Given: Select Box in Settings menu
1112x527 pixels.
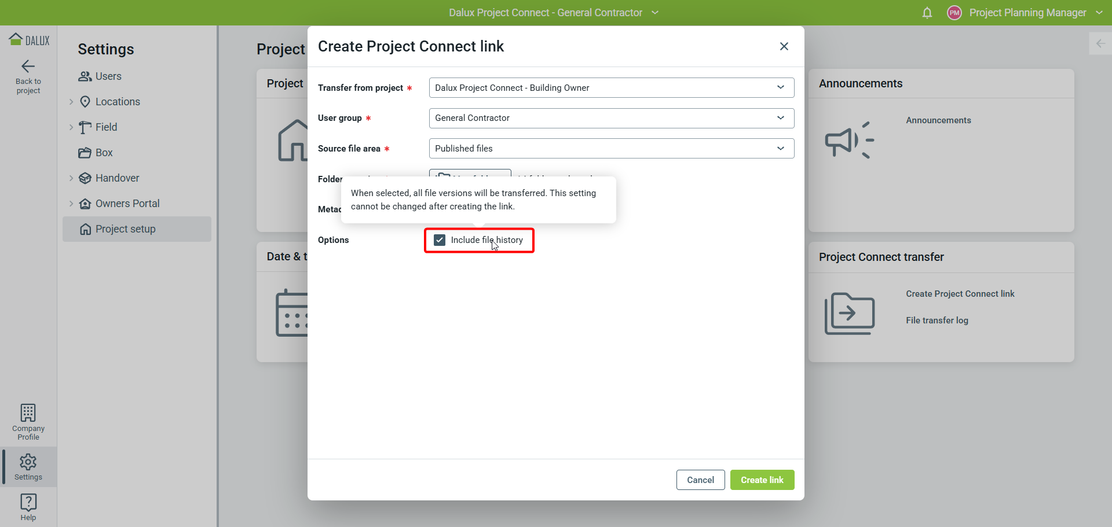Looking at the screenshot, I should (x=104, y=153).
